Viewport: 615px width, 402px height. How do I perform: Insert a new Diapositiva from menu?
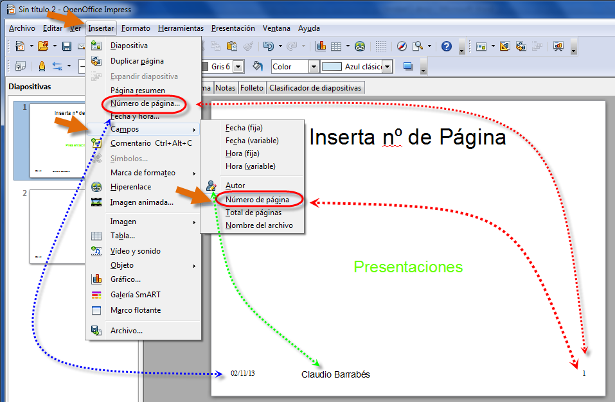point(129,46)
